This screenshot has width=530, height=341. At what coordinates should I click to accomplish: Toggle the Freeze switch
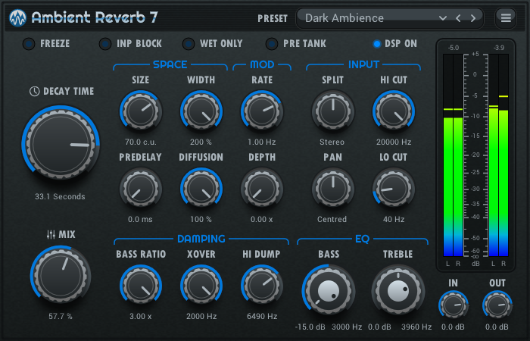tap(29, 44)
